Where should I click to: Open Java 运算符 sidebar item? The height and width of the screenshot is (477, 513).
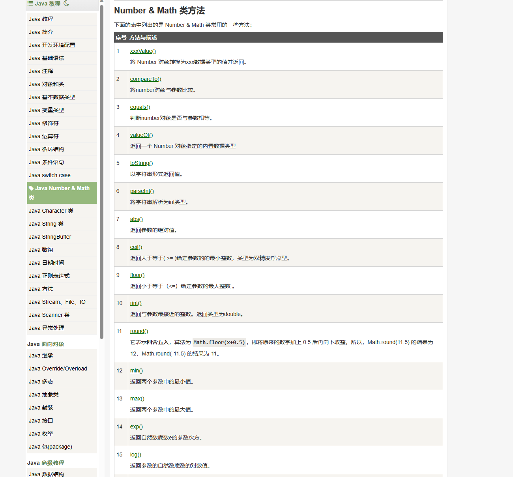pos(62,136)
